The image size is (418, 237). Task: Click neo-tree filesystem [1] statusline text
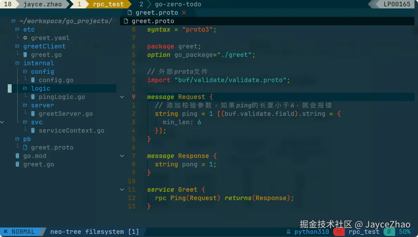pos(95,232)
